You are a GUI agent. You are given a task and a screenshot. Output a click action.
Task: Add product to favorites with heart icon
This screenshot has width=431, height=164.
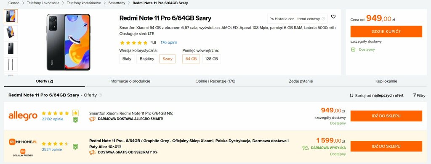coord(333,17)
